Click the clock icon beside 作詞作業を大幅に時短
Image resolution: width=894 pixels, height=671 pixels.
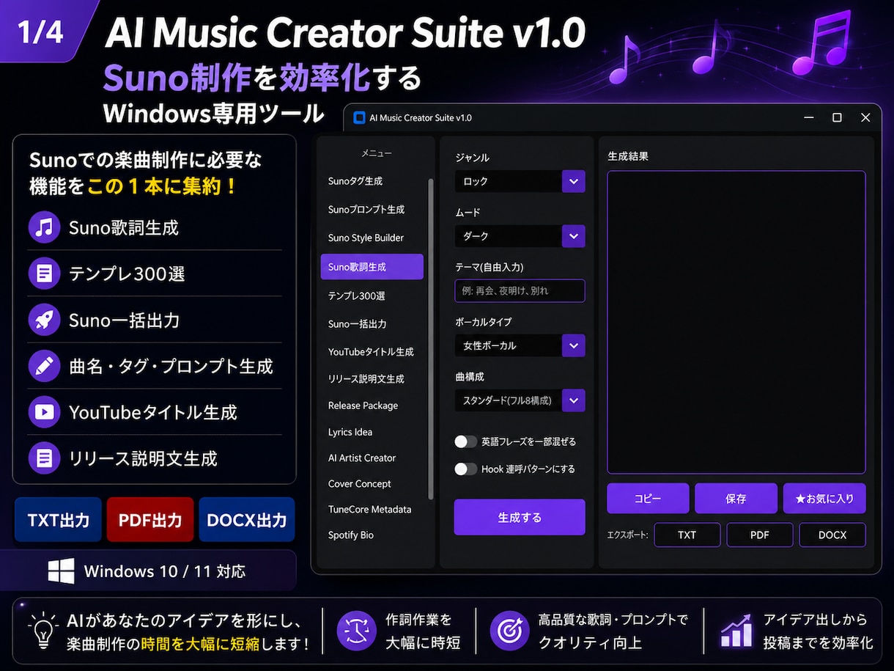[x=356, y=631]
